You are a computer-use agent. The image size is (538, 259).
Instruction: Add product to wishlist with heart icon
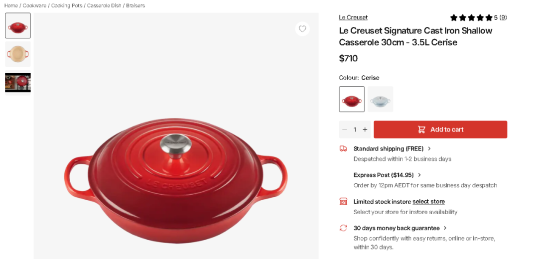click(302, 29)
